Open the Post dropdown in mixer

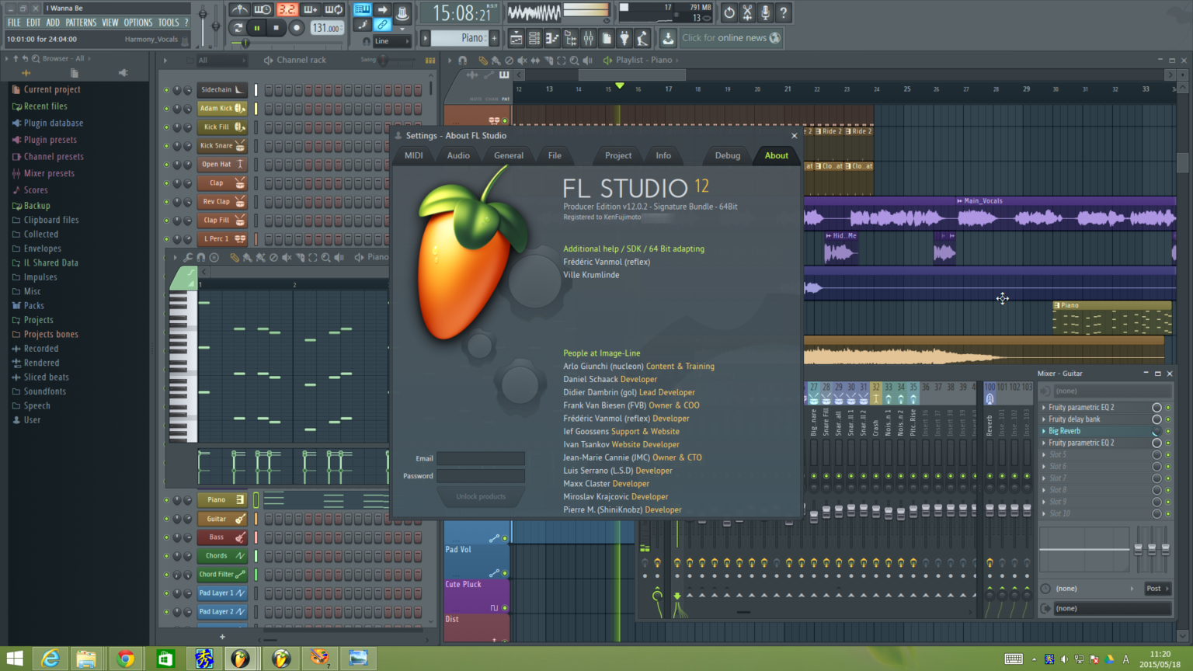tap(1157, 589)
